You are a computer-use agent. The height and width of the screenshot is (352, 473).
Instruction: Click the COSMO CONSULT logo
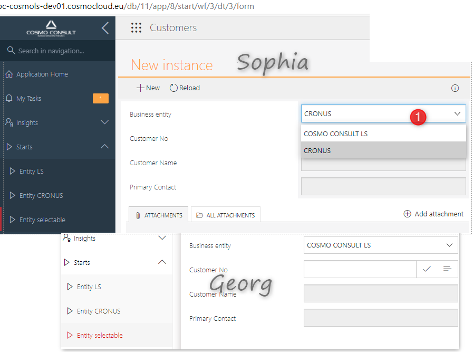tap(51, 28)
